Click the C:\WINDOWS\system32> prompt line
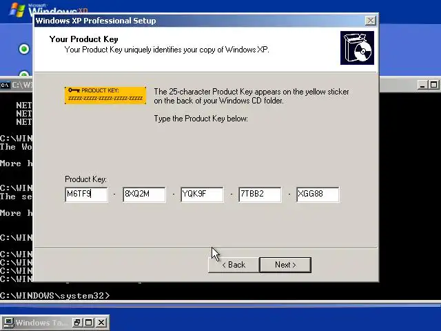The width and height of the screenshot is (441, 331). (55, 296)
